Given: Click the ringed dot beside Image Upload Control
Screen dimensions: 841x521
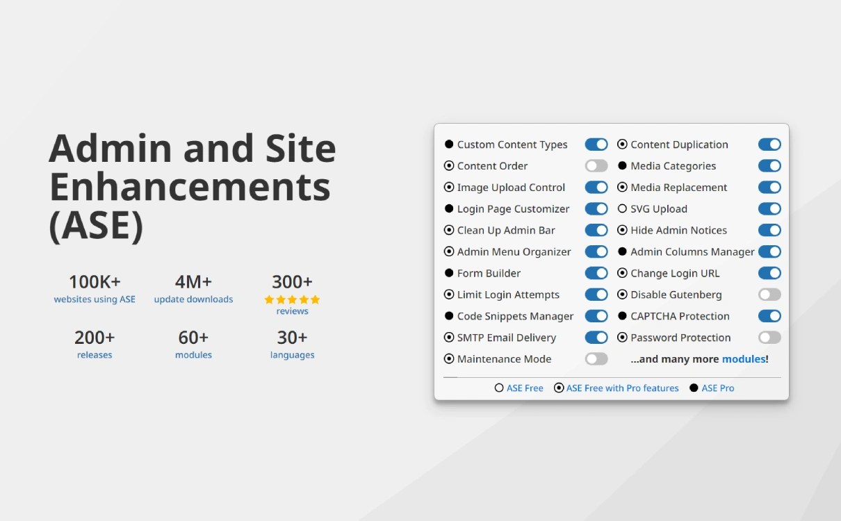Looking at the screenshot, I should pyautogui.click(x=449, y=188).
